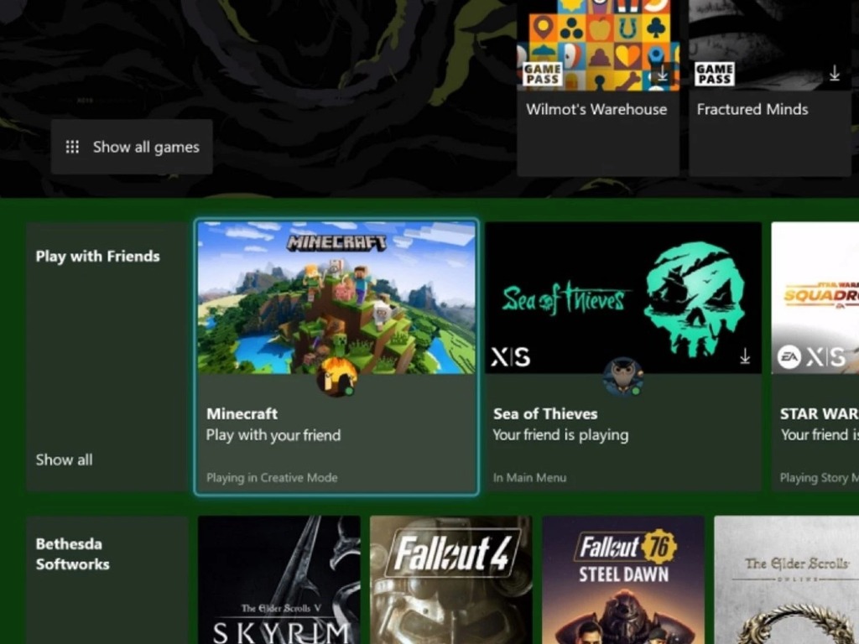Click the Game Pass badge on Fractured Minds
Screen dimensions: 859x644
[714, 74]
